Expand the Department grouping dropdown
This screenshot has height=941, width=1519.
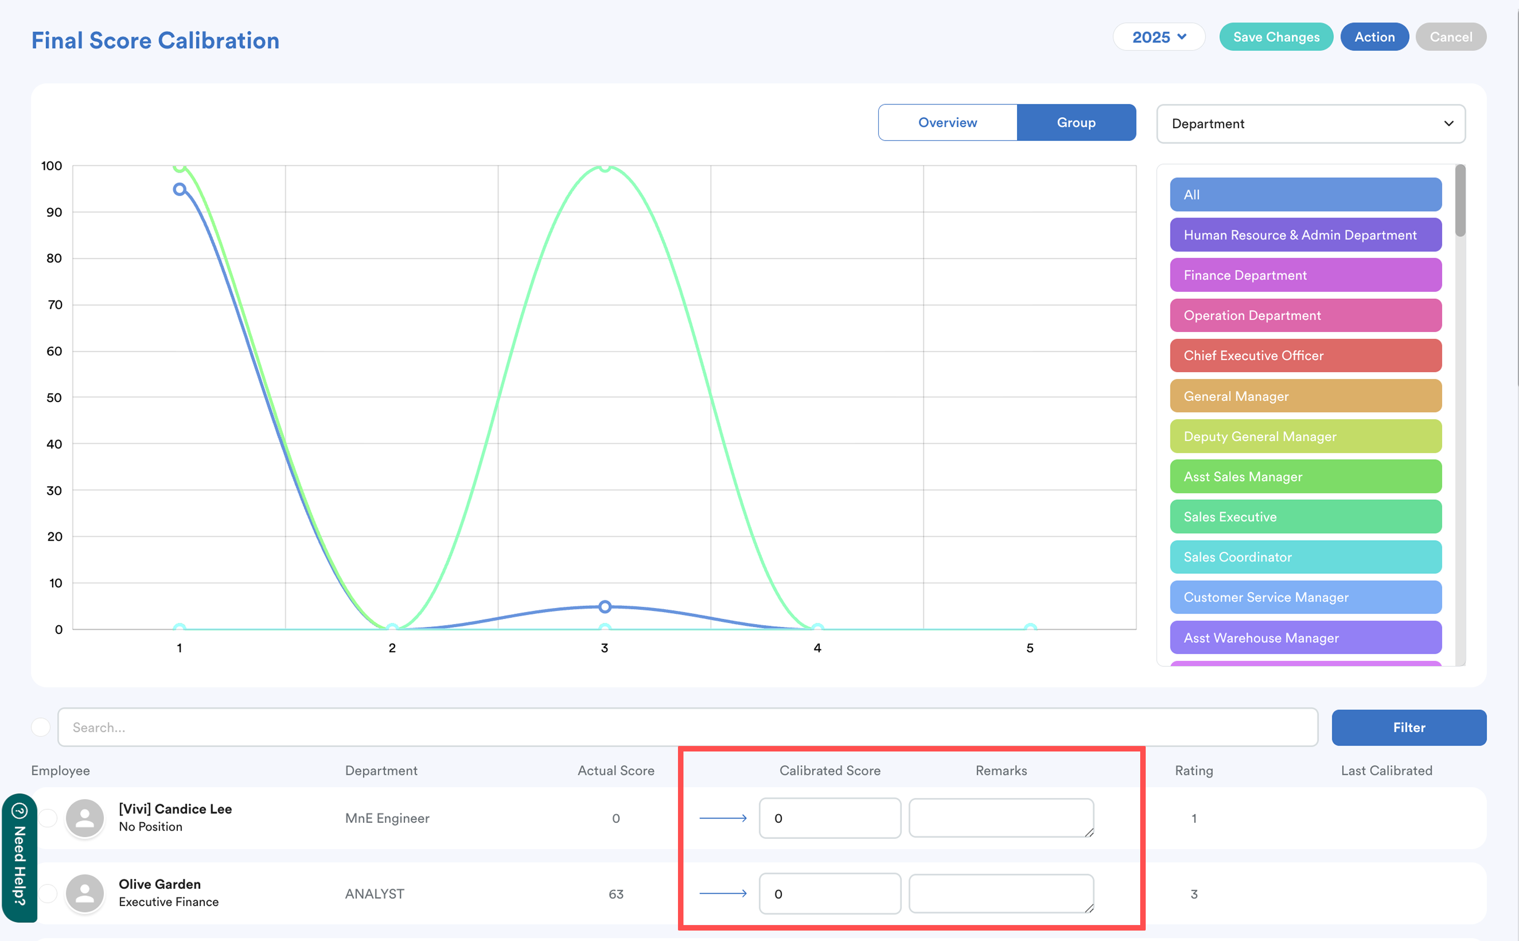click(x=1310, y=123)
